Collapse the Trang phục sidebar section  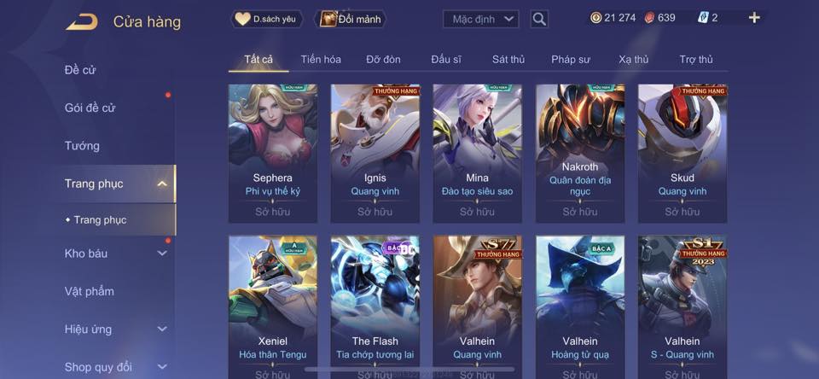tap(162, 184)
